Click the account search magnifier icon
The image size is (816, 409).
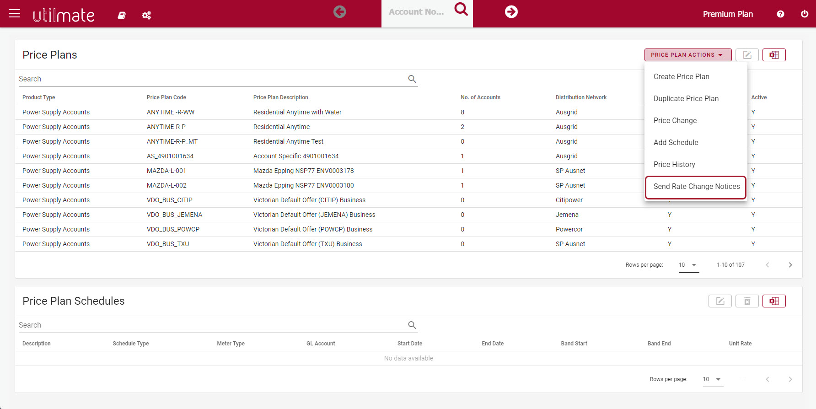tap(461, 9)
